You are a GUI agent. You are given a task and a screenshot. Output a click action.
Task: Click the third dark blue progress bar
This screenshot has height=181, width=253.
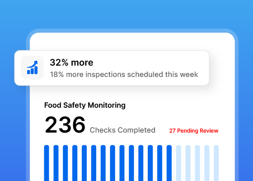coord(66,163)
